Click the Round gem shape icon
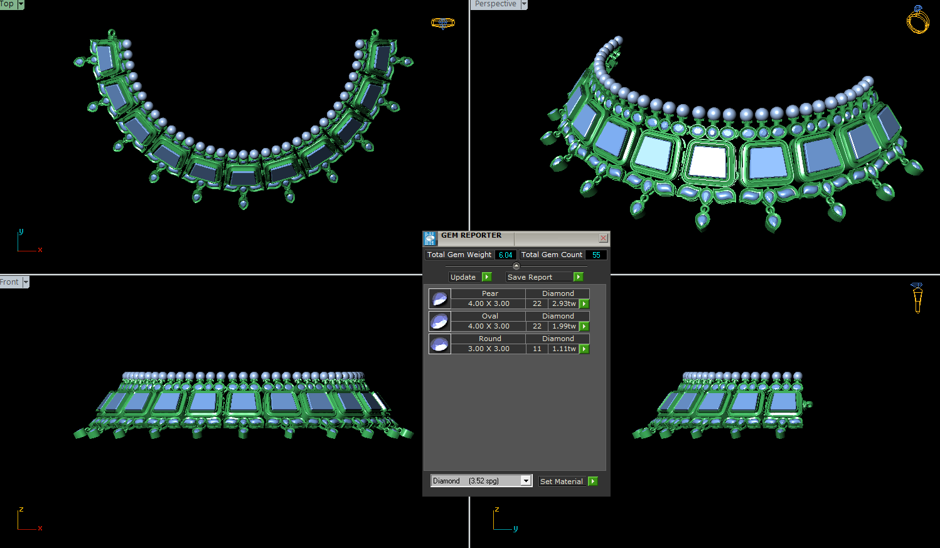The image size is (940, 548). click(439, 344)
